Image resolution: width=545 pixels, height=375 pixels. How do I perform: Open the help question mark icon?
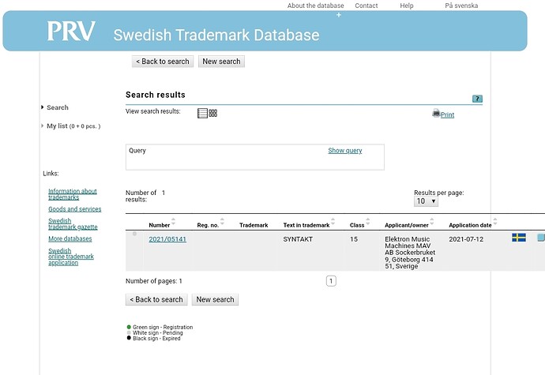477,99
